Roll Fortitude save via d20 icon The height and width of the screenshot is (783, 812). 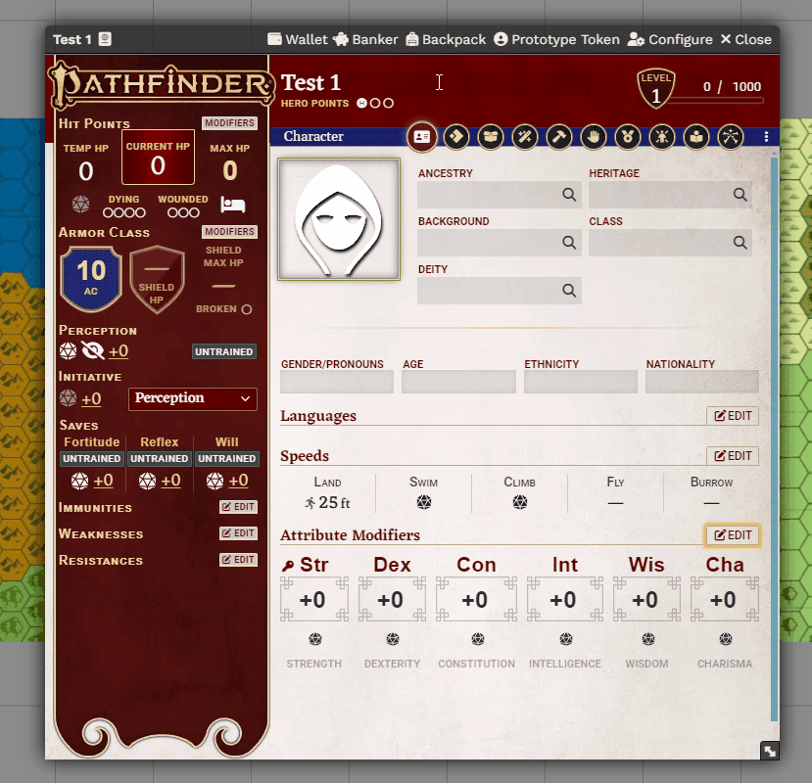79,481
